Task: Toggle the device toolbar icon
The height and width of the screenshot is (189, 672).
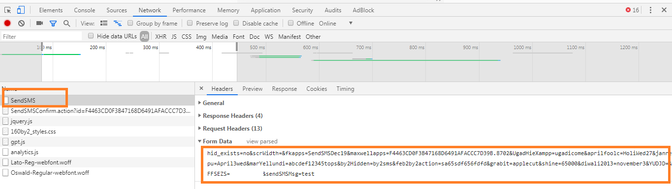Action: coord(21,10)
